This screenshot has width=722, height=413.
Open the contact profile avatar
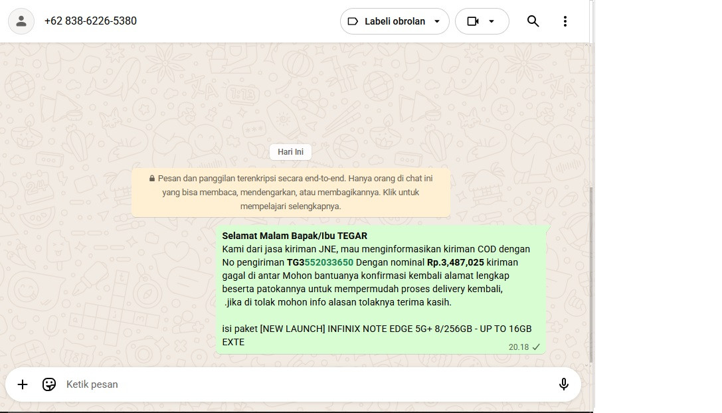point(21,21)
